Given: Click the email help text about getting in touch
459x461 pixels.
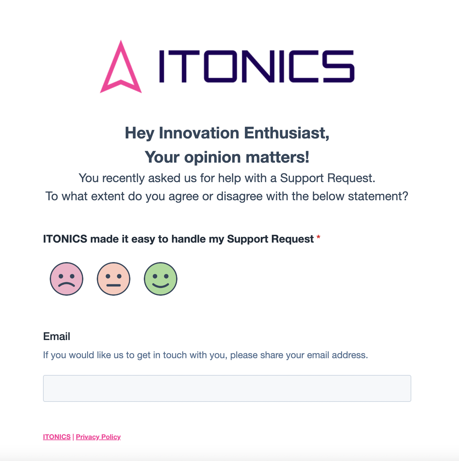Looking at the screenshot, I should [206, 355].
